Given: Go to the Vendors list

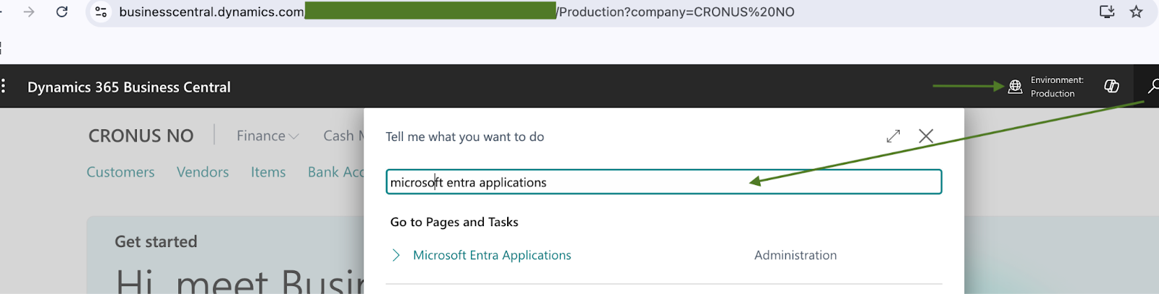Looking at the screenshot, I should [x=203, y=172].
